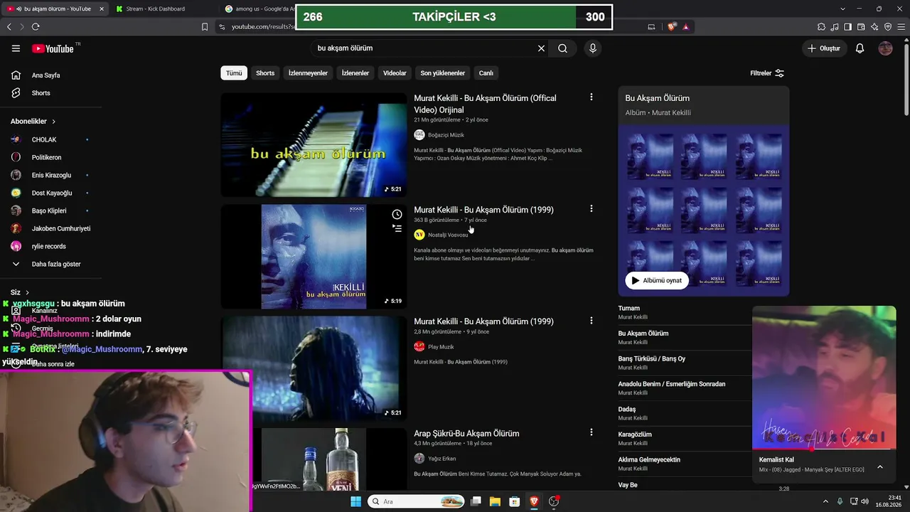Open the Brave Wallet icon
The height and width of the screenshot is (512, 910).
861,27
